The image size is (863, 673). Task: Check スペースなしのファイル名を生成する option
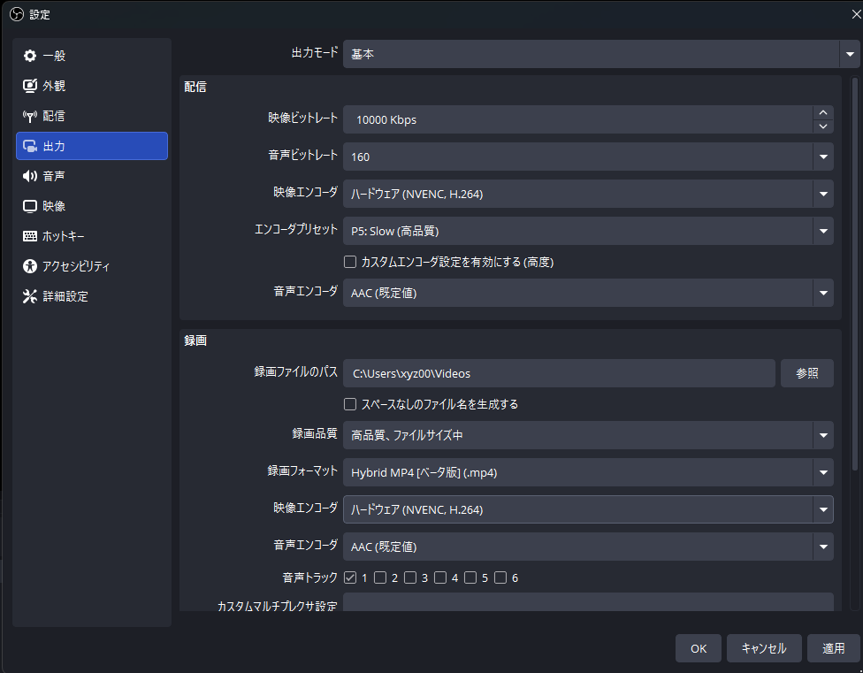[350, 404]
